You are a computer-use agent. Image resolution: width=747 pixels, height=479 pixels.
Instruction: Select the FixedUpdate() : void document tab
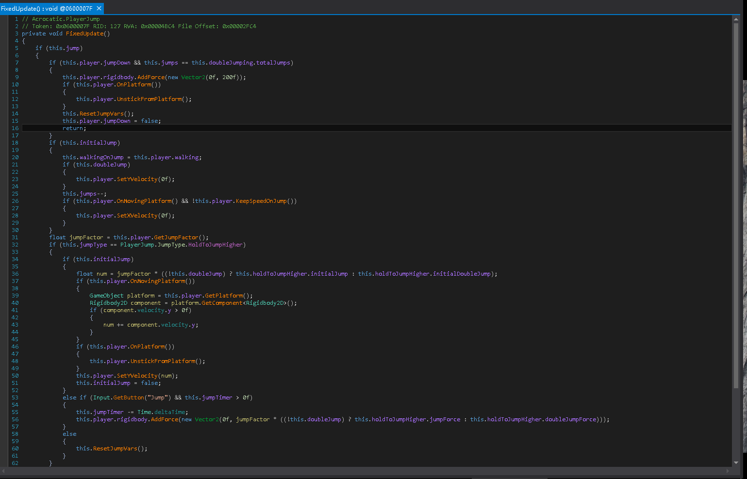(x=47, y=9)
